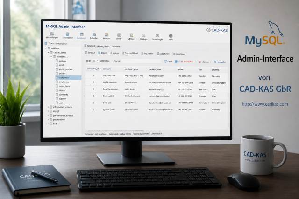Collapse the localhost server node
The width and height of the screenshot is (299, 199).
(x=46, y=48)
